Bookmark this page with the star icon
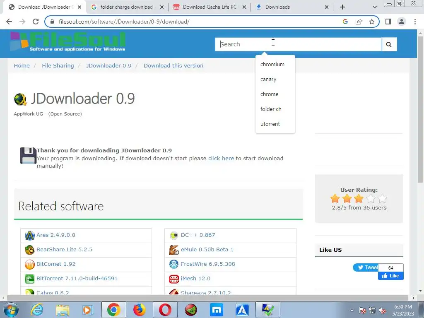 tap(372, 22)
